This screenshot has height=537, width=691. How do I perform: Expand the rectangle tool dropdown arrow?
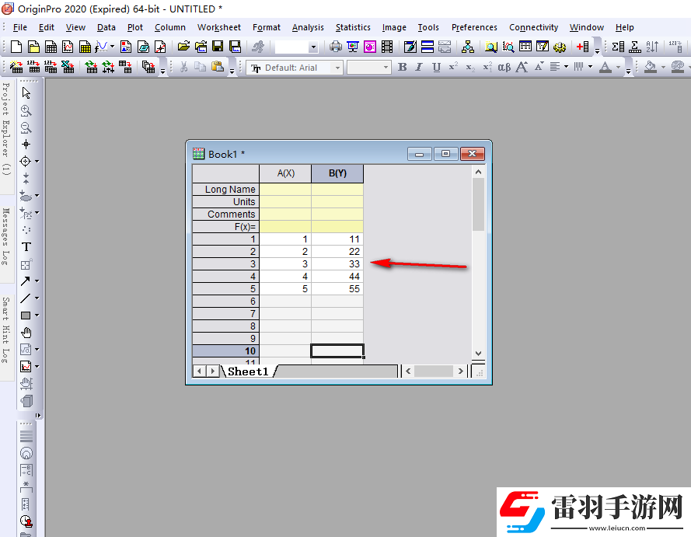(x=37, y=316)
